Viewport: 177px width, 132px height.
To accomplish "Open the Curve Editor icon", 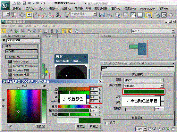I will [x=133, y=15].
